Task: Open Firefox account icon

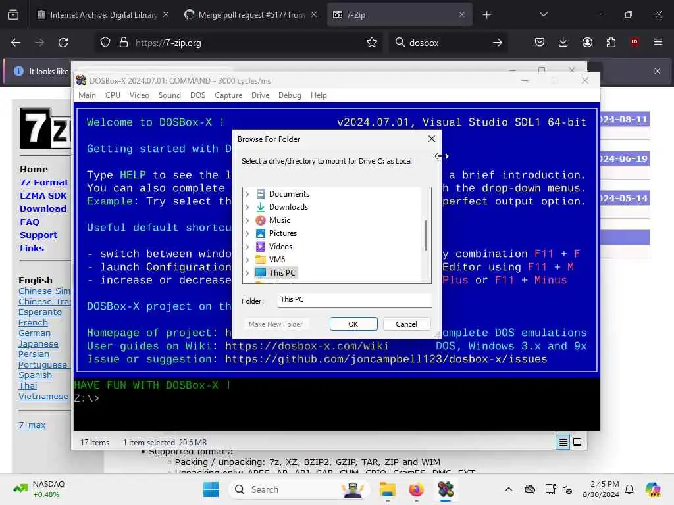Action: (x=587, y=43)
